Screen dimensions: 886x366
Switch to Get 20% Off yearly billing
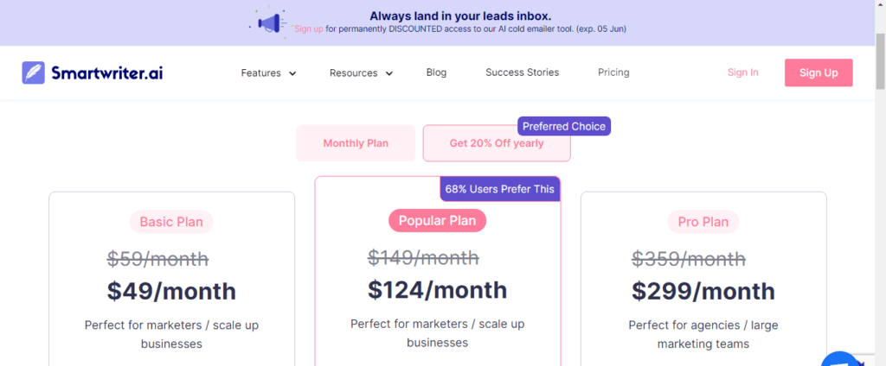497,143
